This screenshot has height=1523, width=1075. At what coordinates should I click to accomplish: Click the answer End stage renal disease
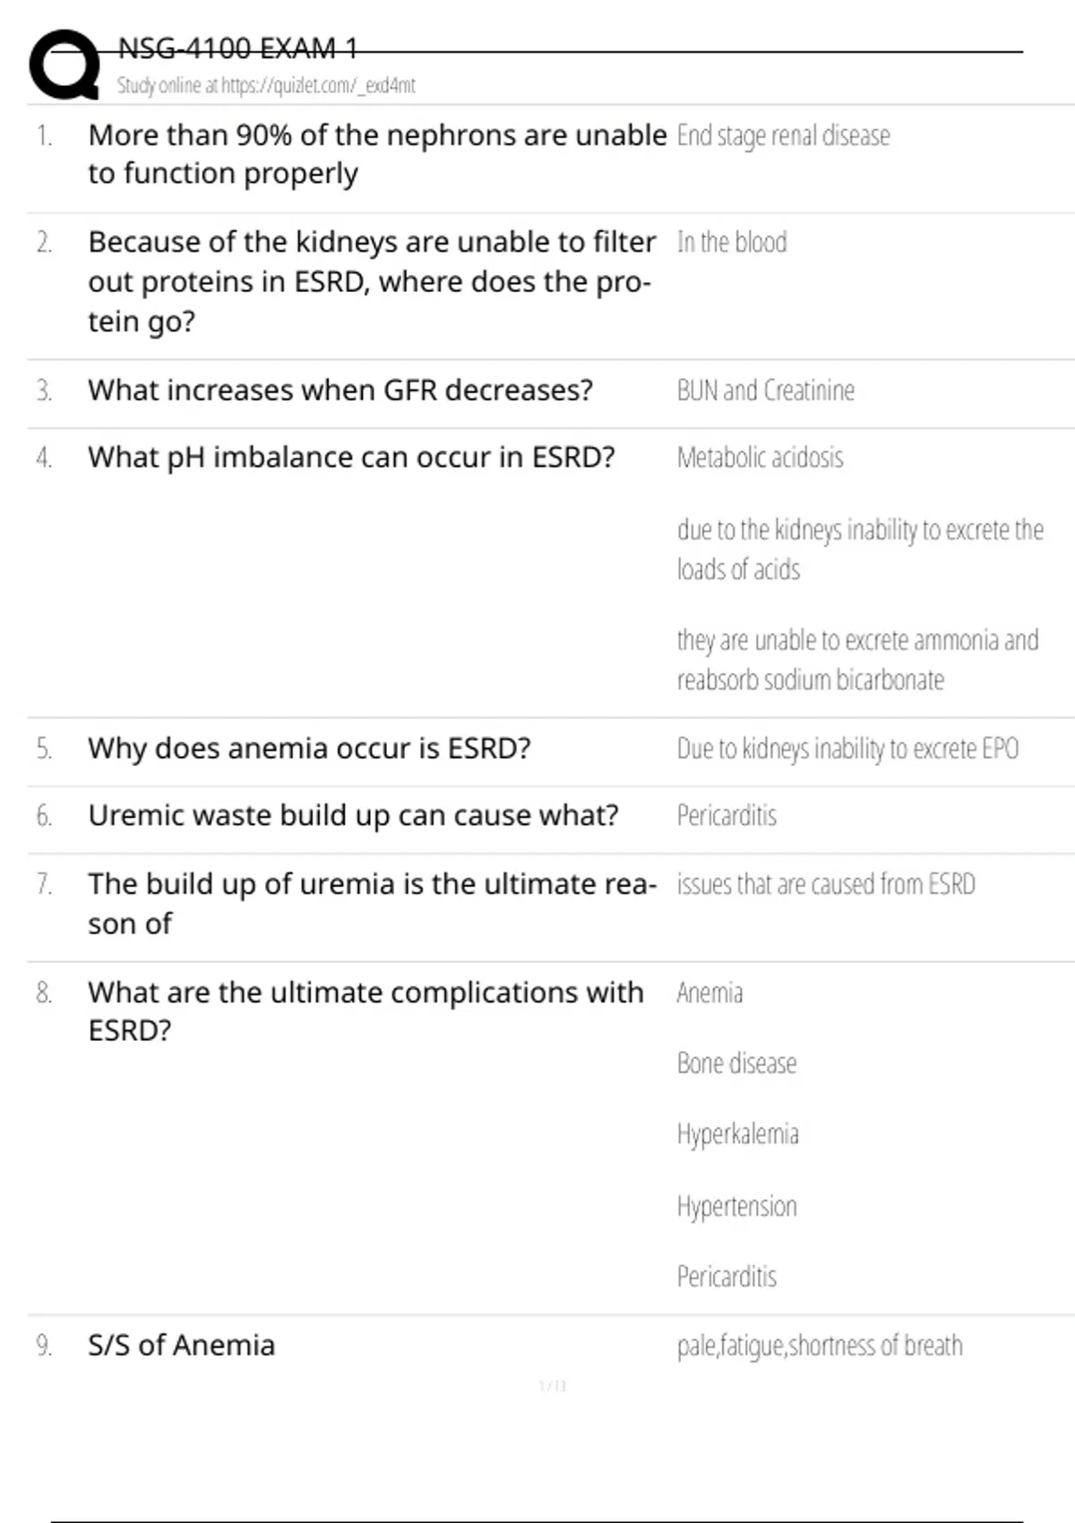coord(783,135)
